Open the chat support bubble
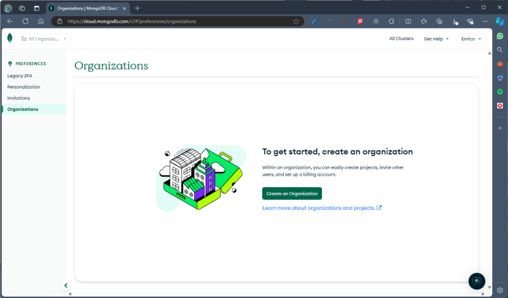This screenshot has height=298, width=508. [477, 281]
